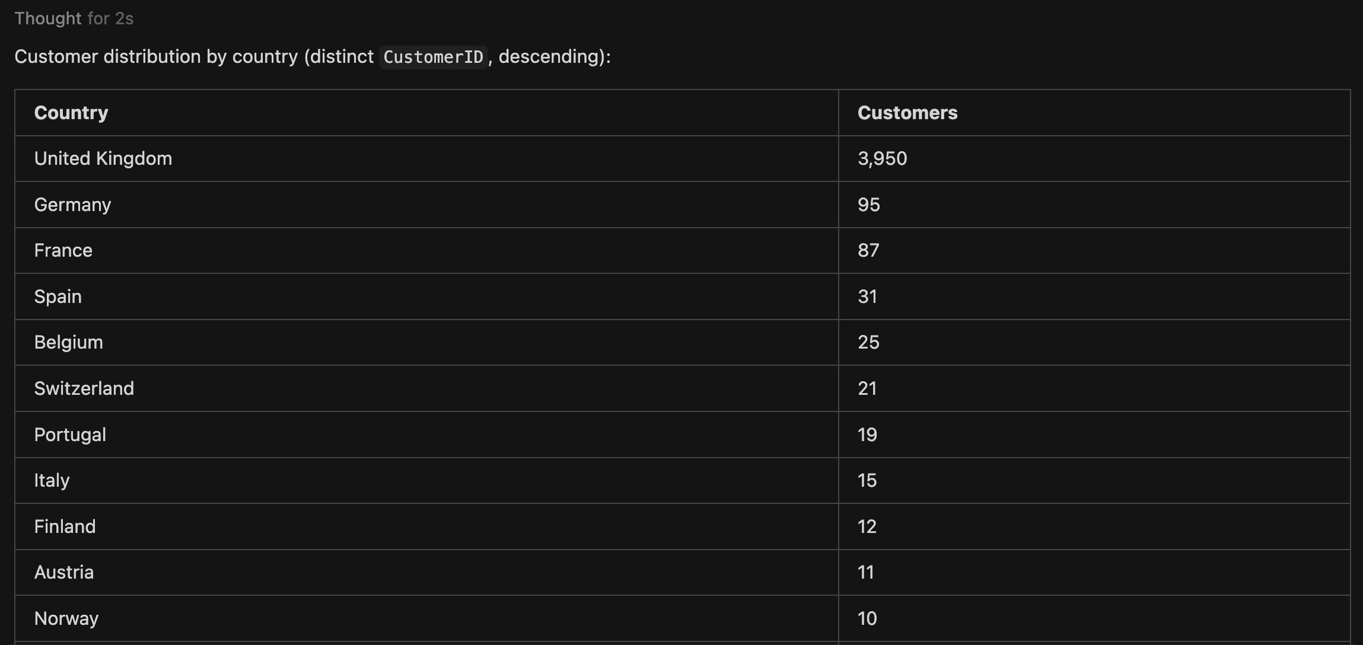Image resolution: width=1363 pixels, height=645 pixels.
Task: Click the CustomerID inline code text
Action: point(433,57)
